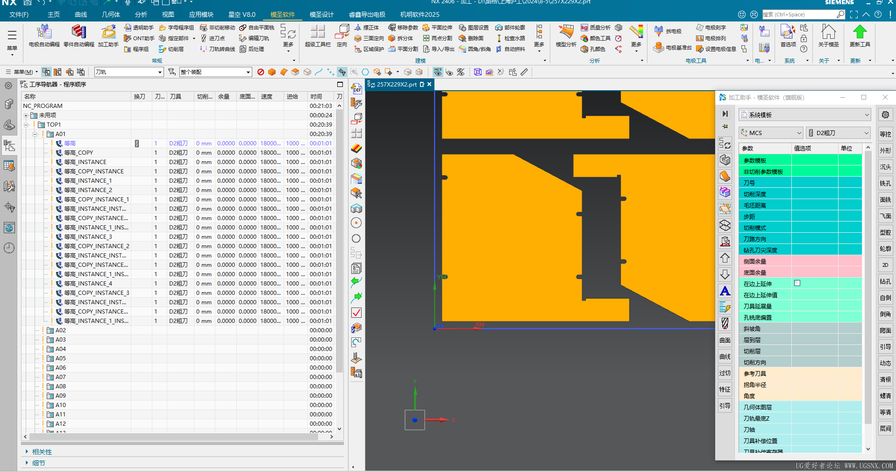
Task: Click the blue letter A icon in 加工助手
Action: (725, 291)
